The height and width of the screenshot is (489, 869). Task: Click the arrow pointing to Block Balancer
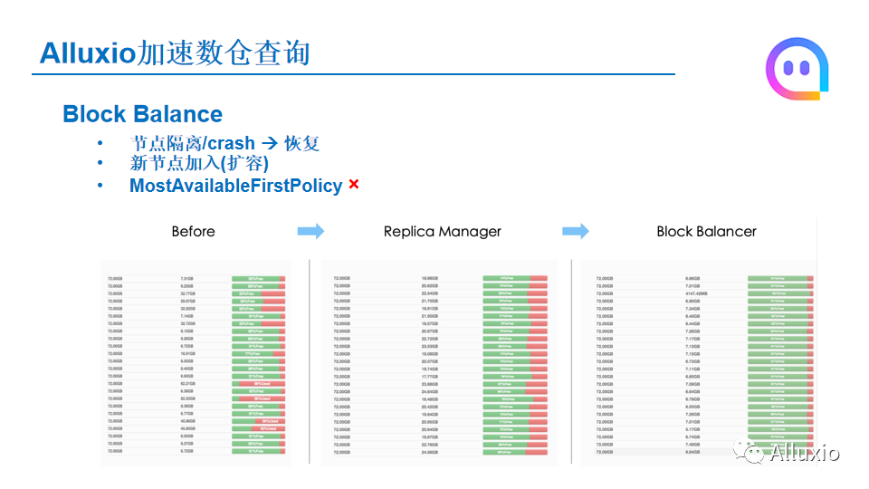pos(576,231)
